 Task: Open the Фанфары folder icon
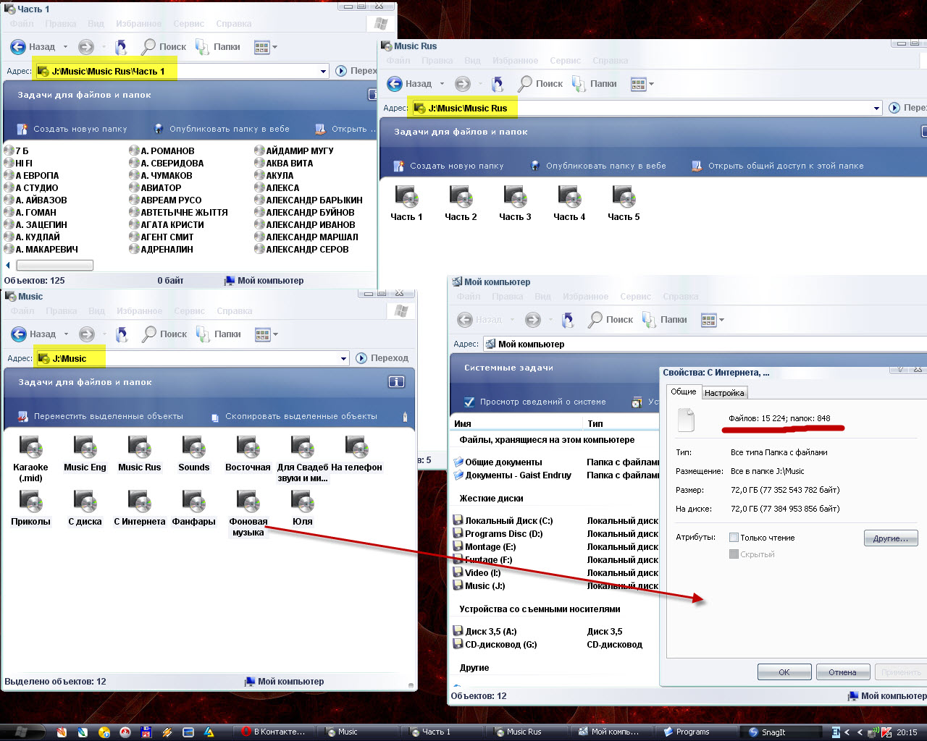(x=193, y=502)
